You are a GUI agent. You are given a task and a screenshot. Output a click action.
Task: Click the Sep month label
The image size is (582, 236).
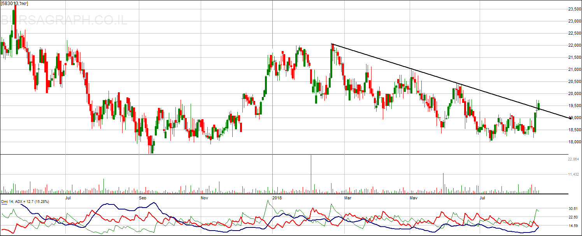coord(143,198)
